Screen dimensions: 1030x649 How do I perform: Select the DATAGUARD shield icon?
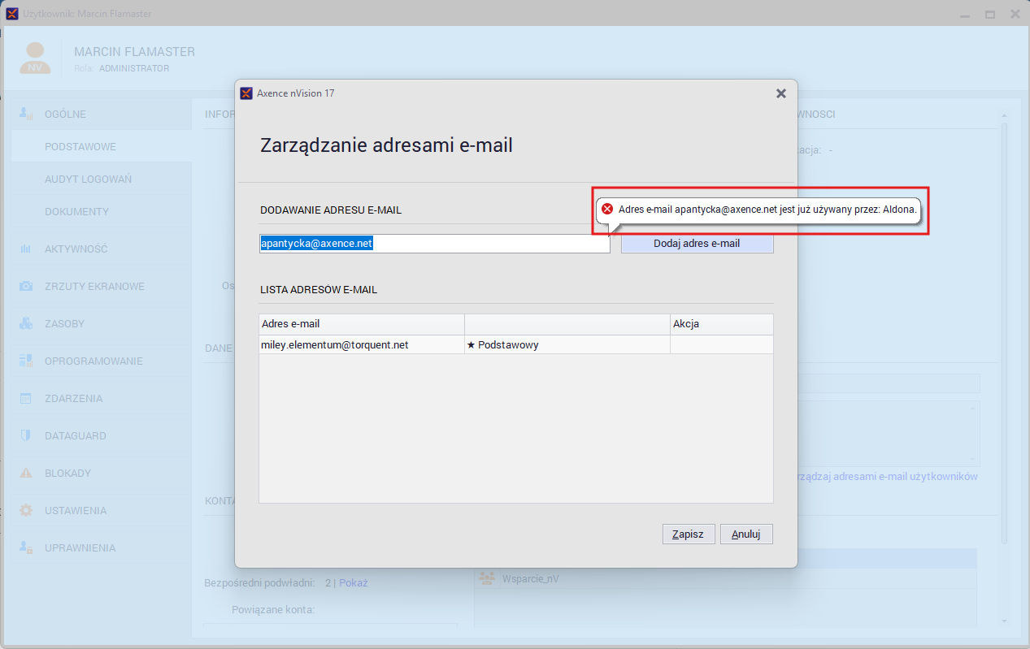pyautogui.click(x=26, y=435)
